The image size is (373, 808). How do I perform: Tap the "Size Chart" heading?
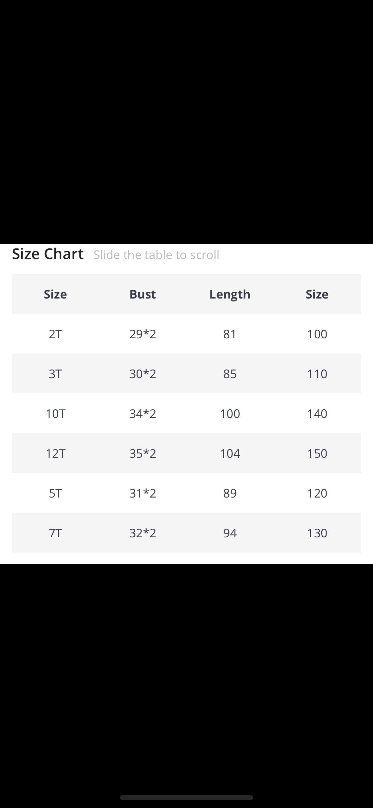coord(48,254)
